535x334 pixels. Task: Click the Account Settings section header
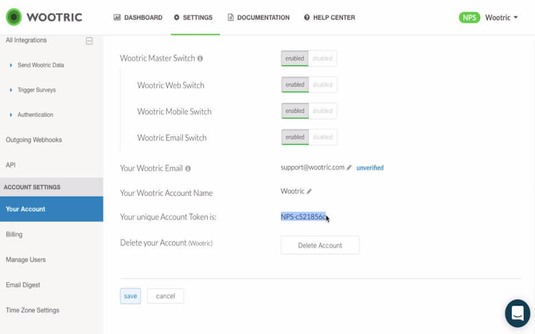(51, 187)
